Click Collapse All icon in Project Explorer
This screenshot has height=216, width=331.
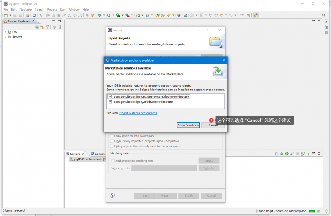[x=37, y=27]
